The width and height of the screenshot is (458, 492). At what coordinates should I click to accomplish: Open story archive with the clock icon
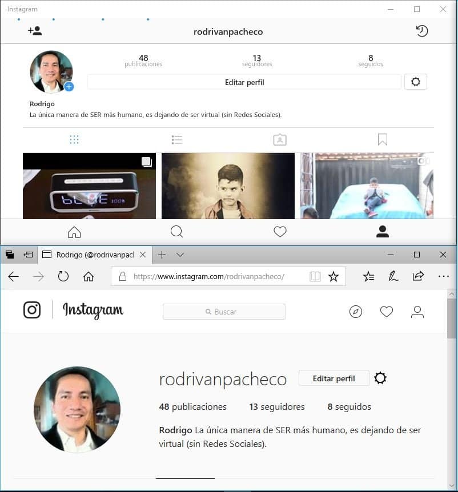(x=422, y=31)
